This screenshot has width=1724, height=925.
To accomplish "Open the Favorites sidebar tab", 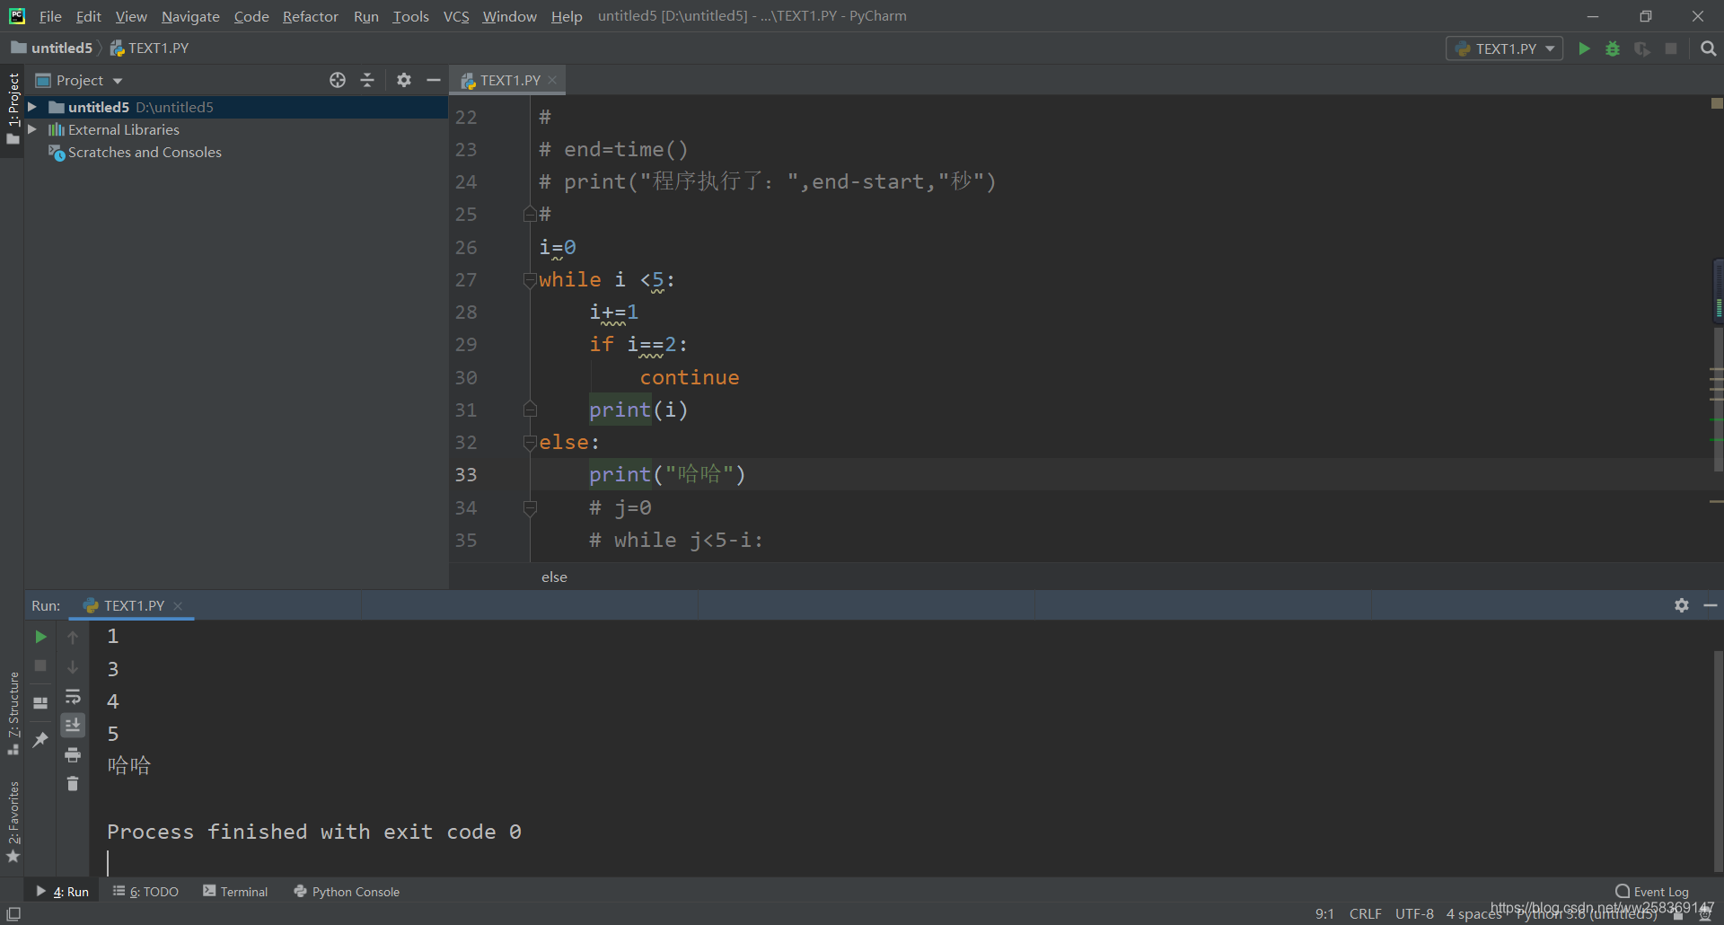I will 13,821.
